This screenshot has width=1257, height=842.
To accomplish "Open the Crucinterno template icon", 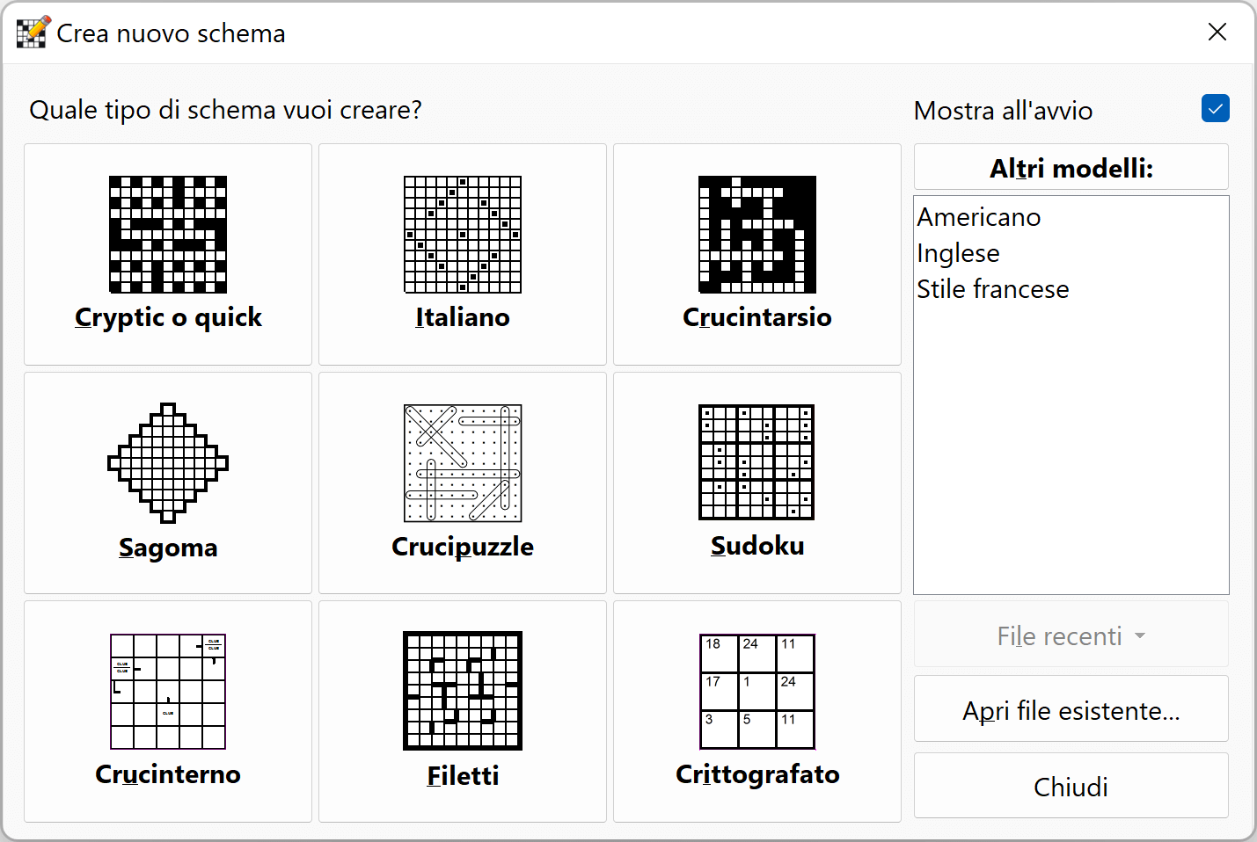I will tap(167, 692).
